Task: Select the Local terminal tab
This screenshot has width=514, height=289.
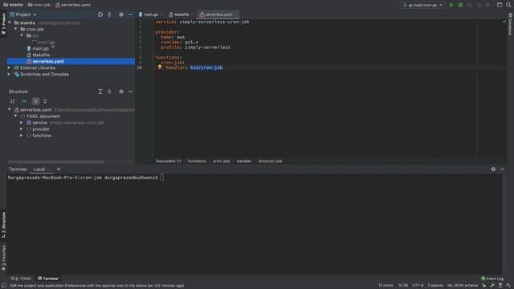Action: tap(39, 169)
